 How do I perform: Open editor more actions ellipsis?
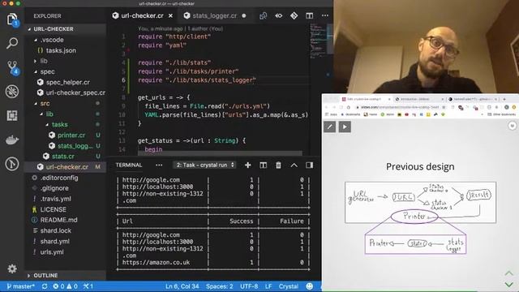tap(325, 15)
